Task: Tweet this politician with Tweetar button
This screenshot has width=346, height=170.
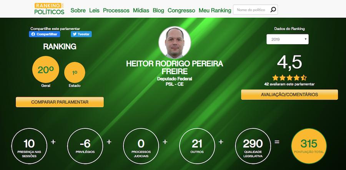Action: 81,34
